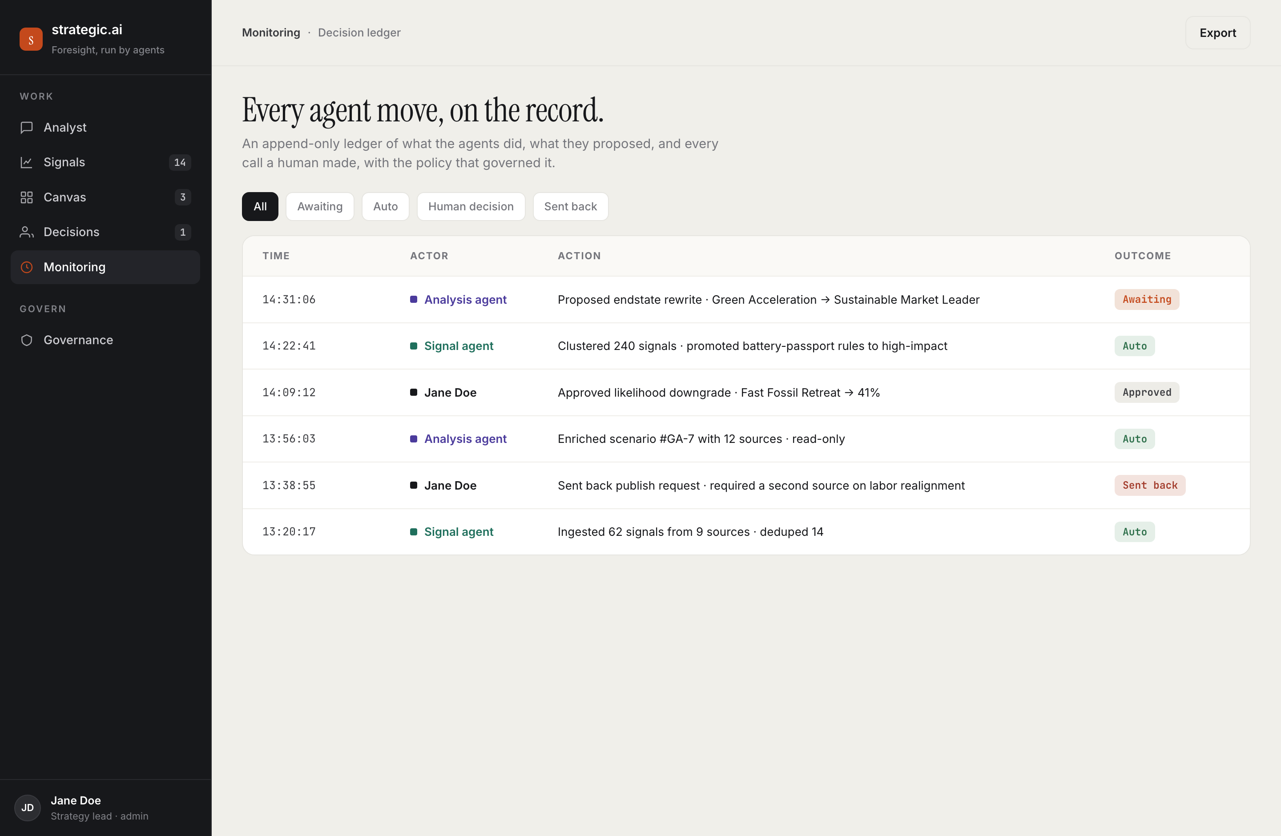Screen dimensions: 1281x836
Task: Click the Signals badge showing 14
Action: tap(180, 162)
